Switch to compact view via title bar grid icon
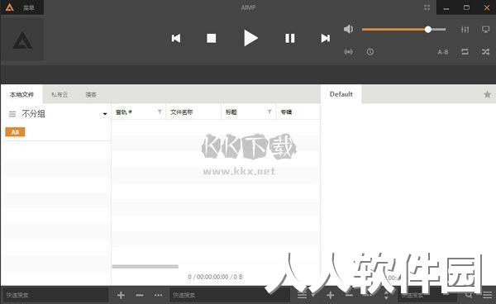 tap(427, 7)
